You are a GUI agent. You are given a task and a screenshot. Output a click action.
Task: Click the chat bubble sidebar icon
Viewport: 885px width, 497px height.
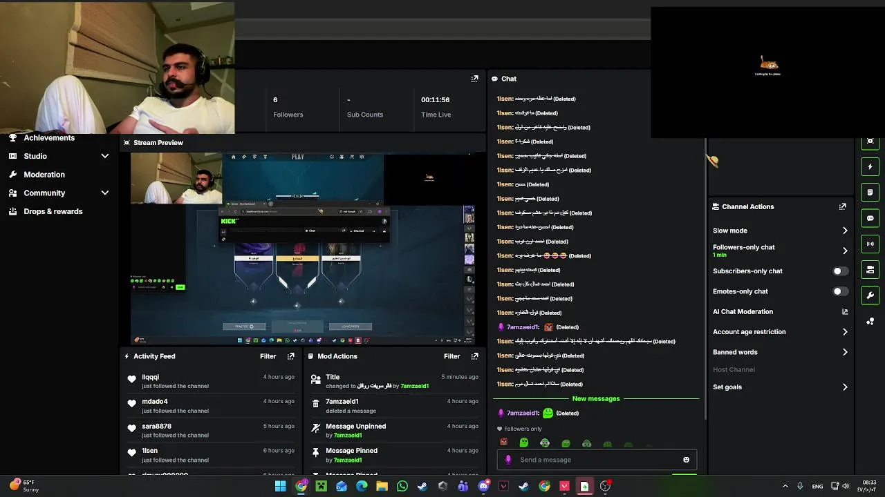870,218
